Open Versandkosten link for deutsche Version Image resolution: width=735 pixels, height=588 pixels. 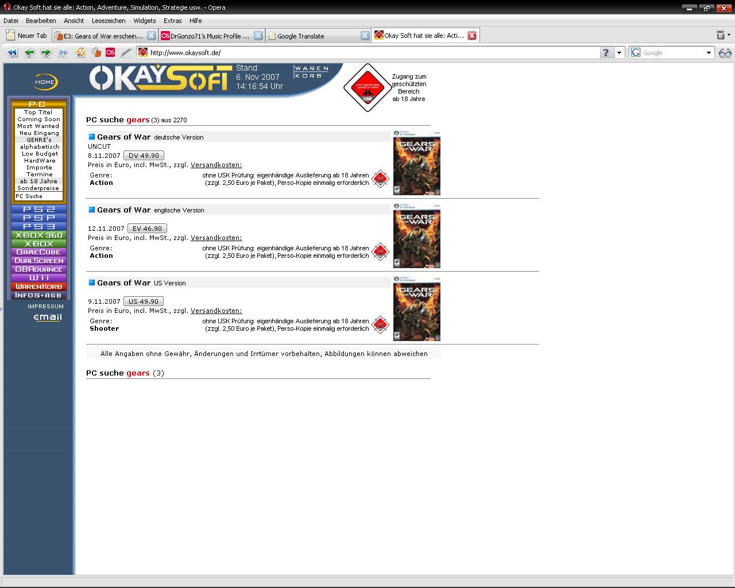216,165
